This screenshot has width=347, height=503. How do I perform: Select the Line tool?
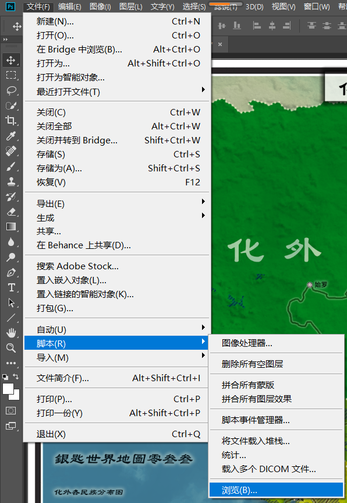[11, 318]
